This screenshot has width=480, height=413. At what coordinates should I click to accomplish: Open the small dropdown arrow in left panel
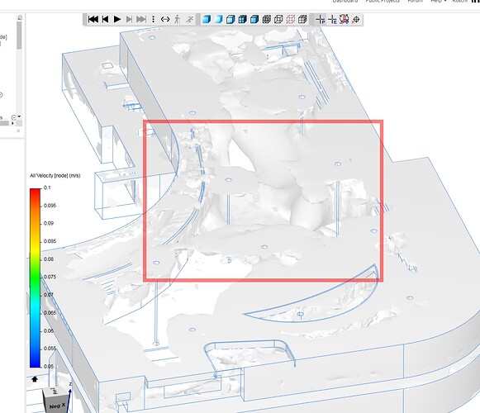(19, 117)
